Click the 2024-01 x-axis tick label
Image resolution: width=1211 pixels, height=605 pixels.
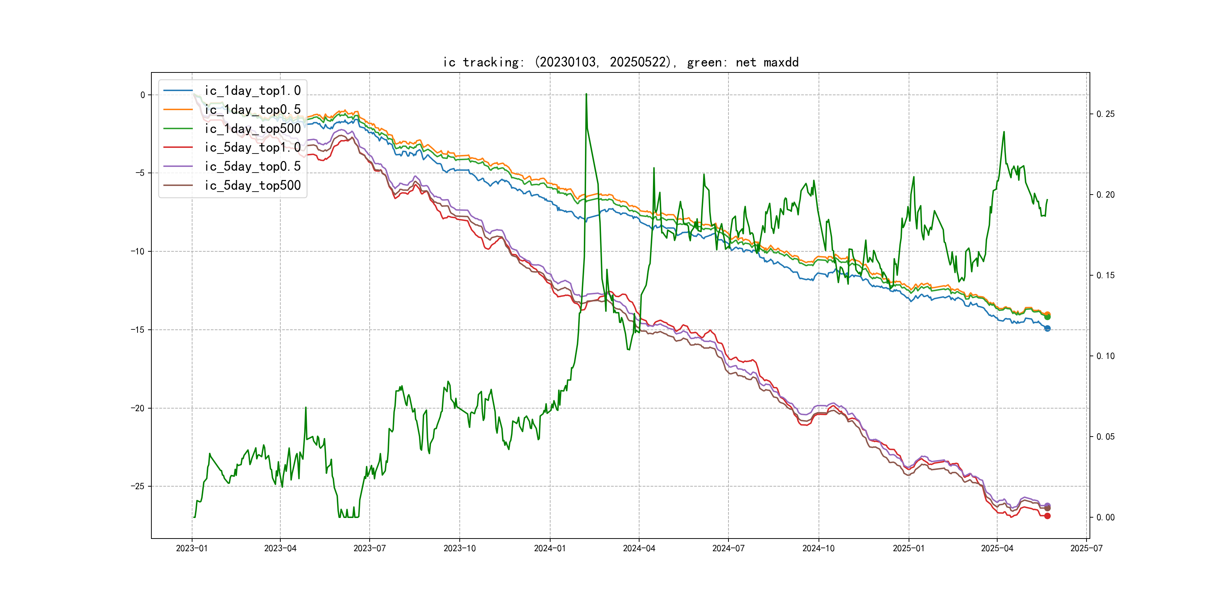click(x=549, y=548)
